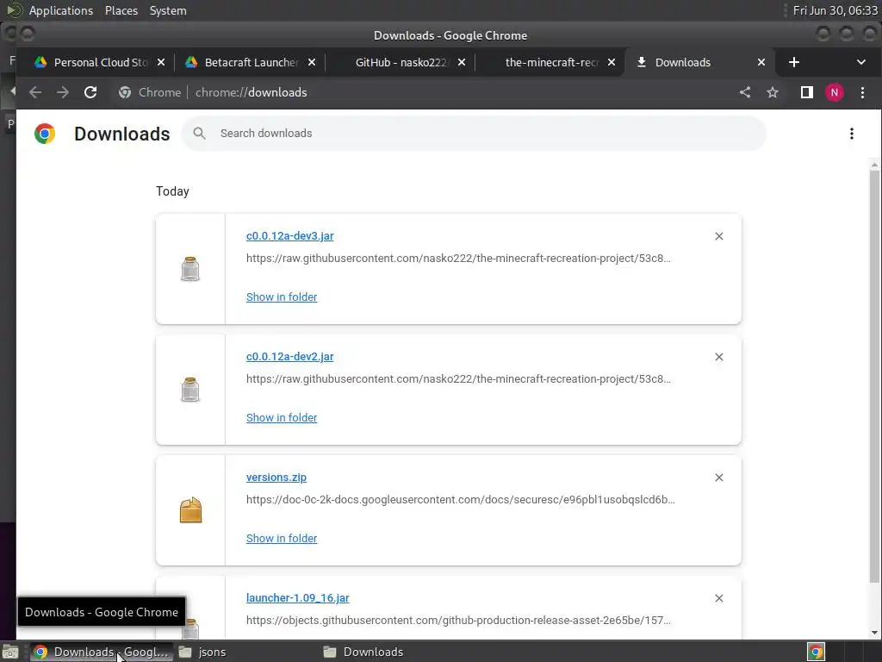
Task: Click the Downloads - Google Chrome taskbar button
Action: pyautogui.click(x=102, y=652)
